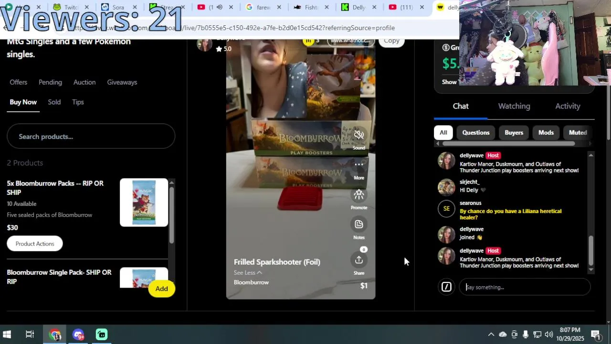Click the Share icon on the stream
Image resolution: width=611 pixels, height=344 pixels.
pyautogui.click(x=359, y=260)
